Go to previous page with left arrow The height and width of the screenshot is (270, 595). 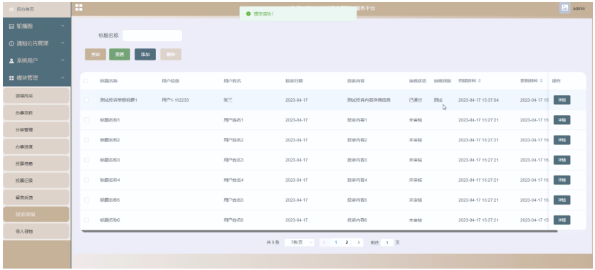[325, 242]
